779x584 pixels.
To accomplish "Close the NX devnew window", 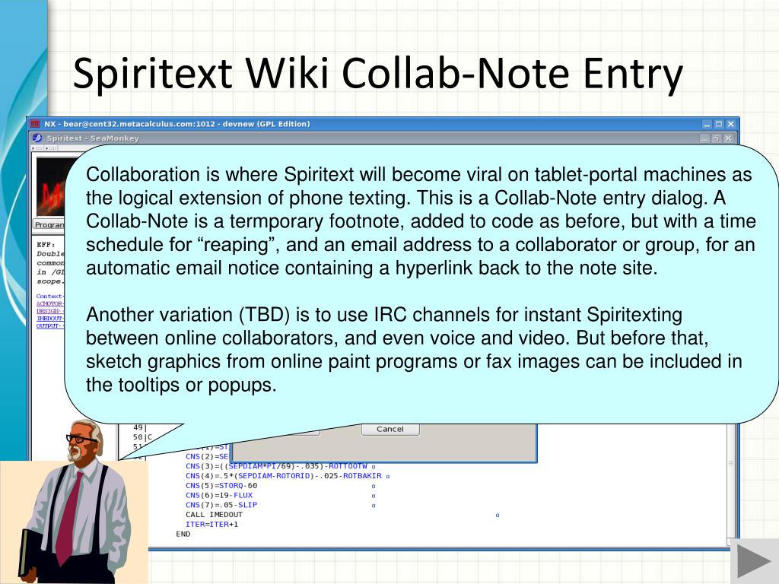I will (731, 124).
